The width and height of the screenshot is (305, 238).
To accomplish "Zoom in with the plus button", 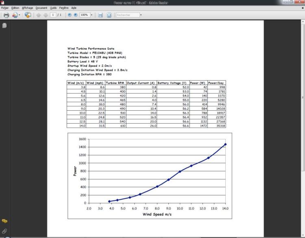I will (x=75, y=15).
